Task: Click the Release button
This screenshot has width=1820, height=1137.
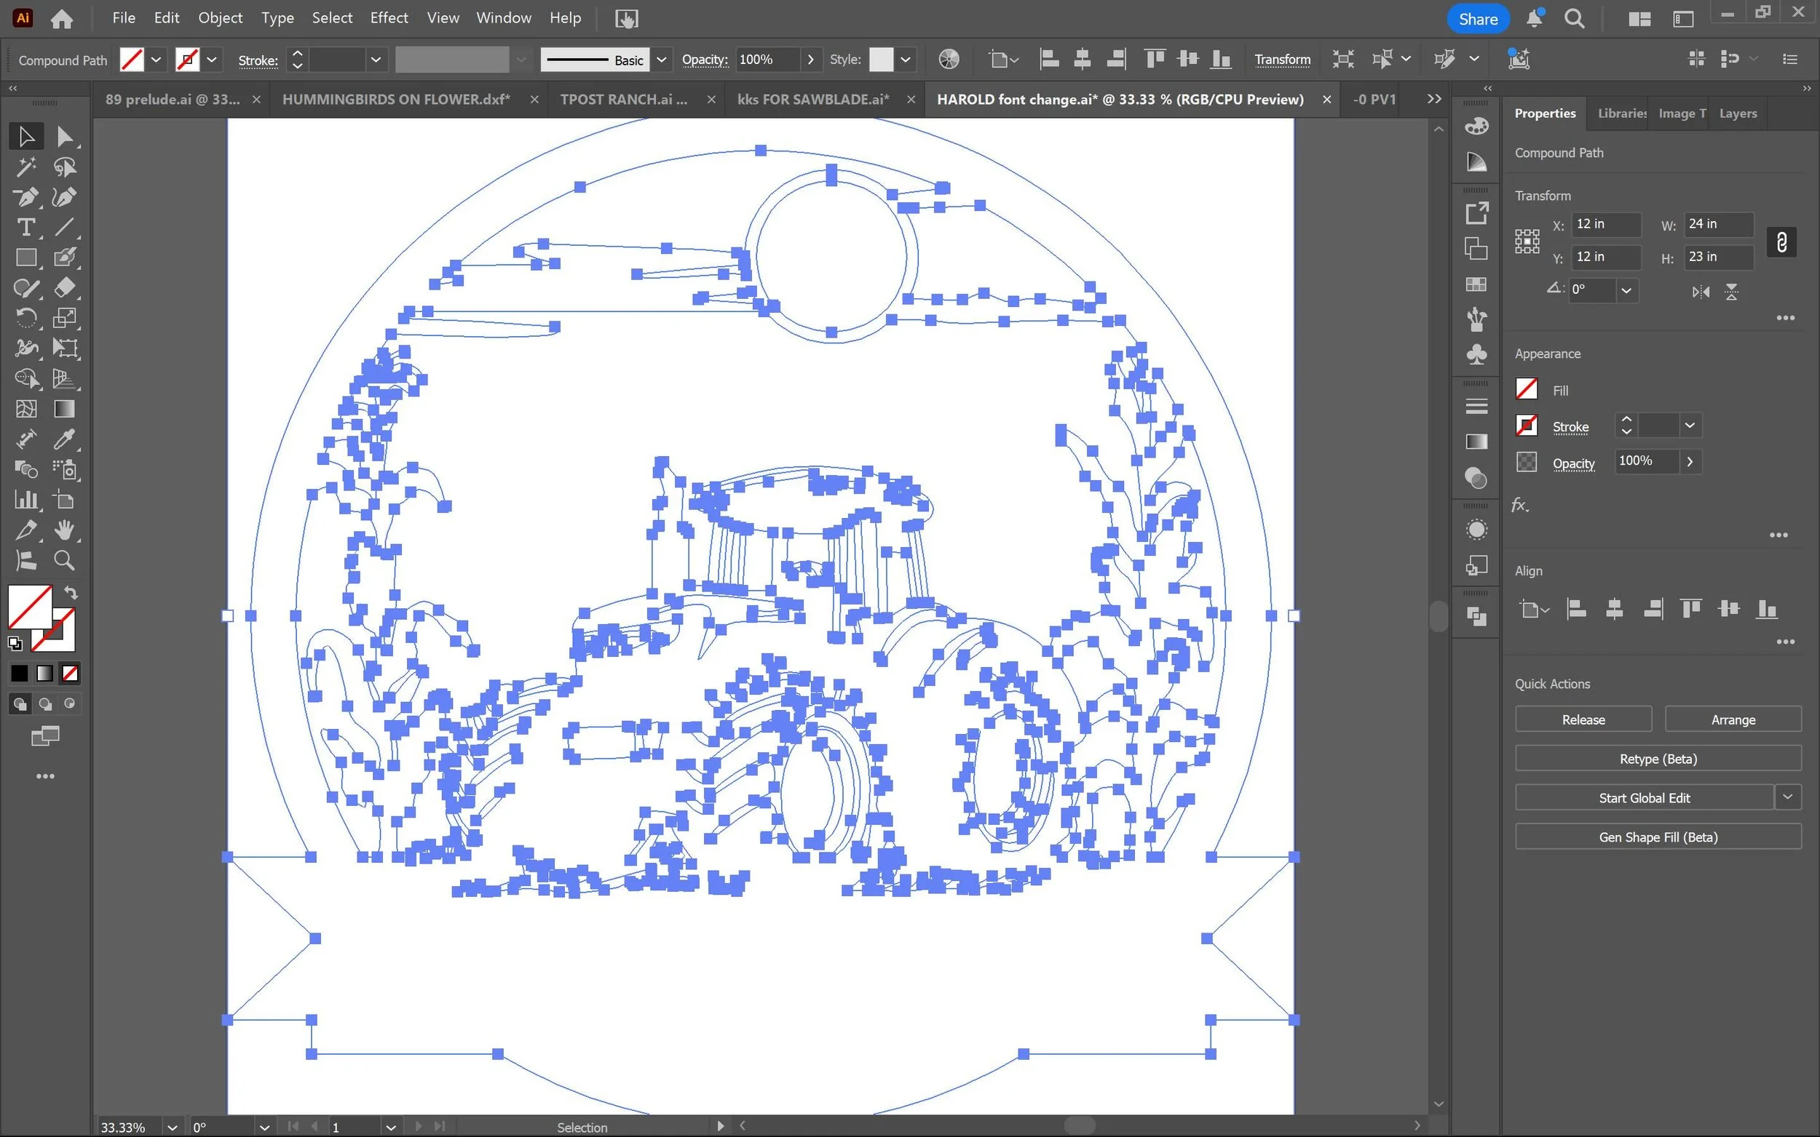Action: coord(1582,719)
